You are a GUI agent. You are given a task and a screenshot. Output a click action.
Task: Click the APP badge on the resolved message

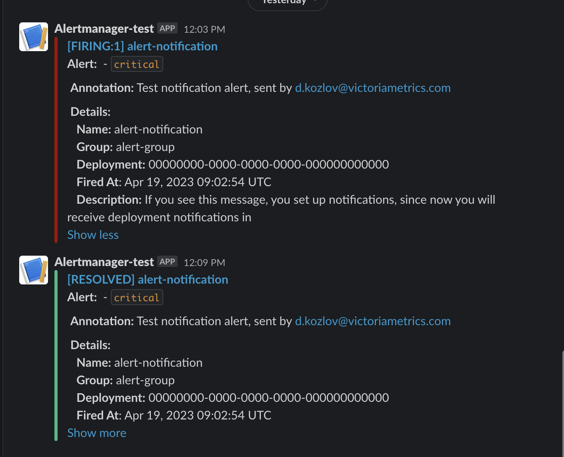(x=167, y=262)
